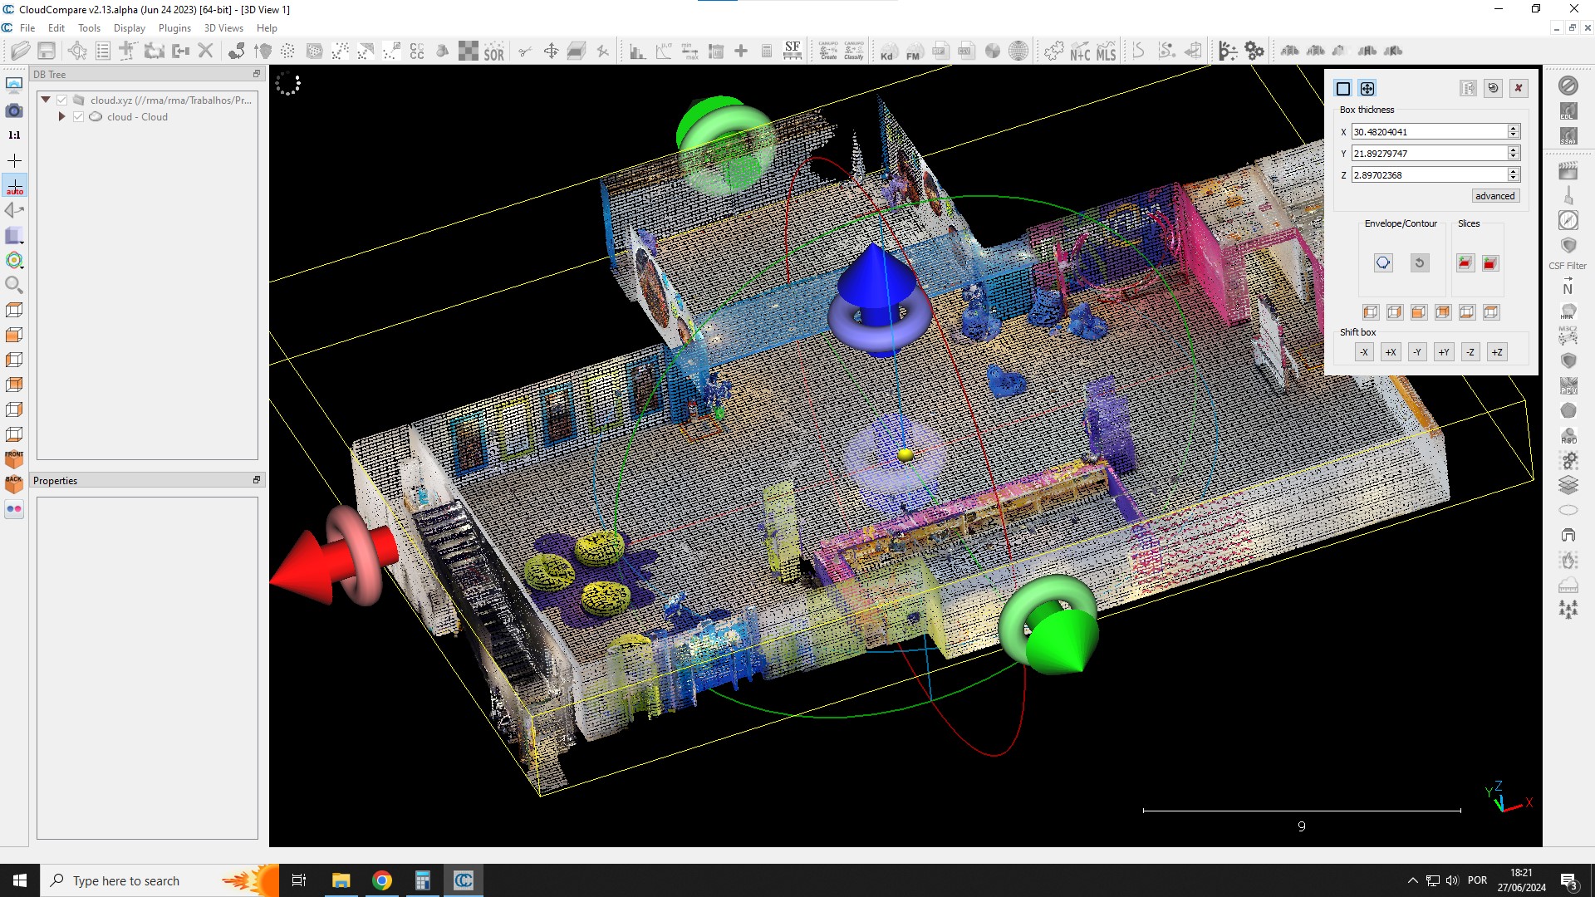The width and height of the screenshot is (1595, 897).
Task: Select the Slices tab in cross section
Action: (x=1468, y=223)
